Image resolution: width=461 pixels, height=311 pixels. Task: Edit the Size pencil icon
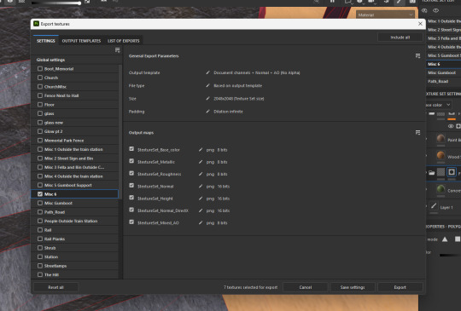point(207,99)
